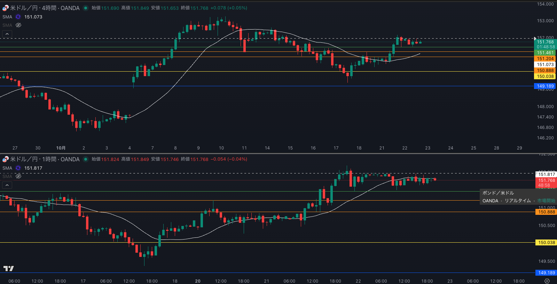Screen dimensions: 557x284
Task: Click the green market status dot on 1-hour chart
Action: 86,159
